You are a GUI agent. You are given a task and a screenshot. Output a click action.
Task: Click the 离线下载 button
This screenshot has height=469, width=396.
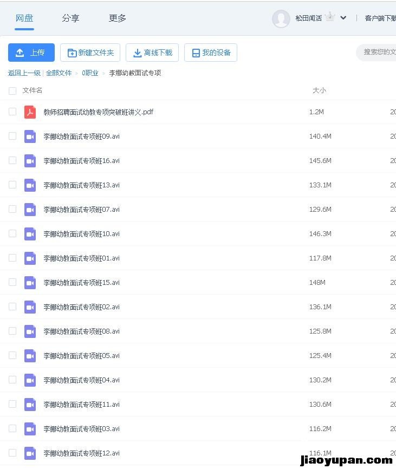coord(152,53)
